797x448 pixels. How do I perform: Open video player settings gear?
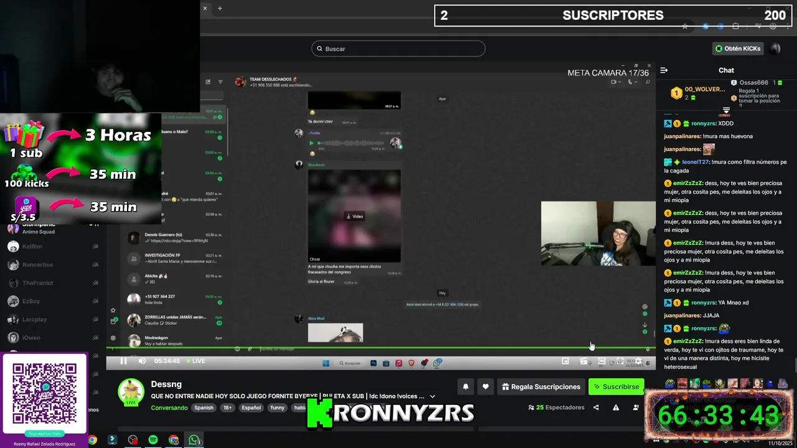click(x=639, y=362)
